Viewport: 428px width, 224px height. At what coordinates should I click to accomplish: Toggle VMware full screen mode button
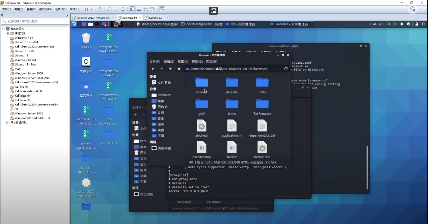point(146,9)
